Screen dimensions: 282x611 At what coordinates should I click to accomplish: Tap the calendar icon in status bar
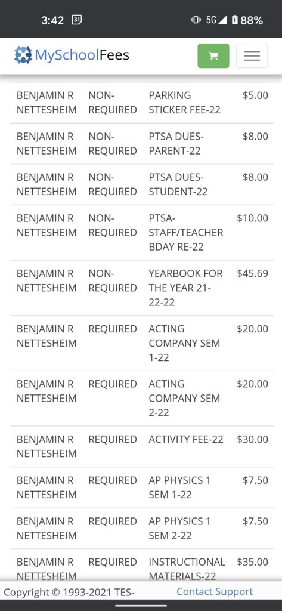(77, 20)
